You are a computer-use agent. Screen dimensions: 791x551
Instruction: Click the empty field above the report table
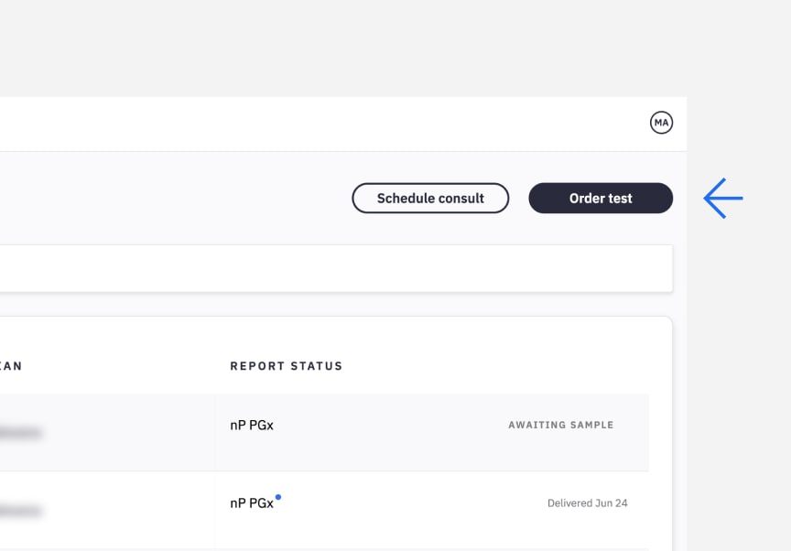pos(336,268)
